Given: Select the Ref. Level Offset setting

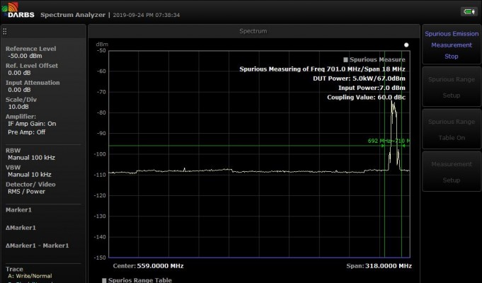Looking at the screenshot, I should pos(31,69).
